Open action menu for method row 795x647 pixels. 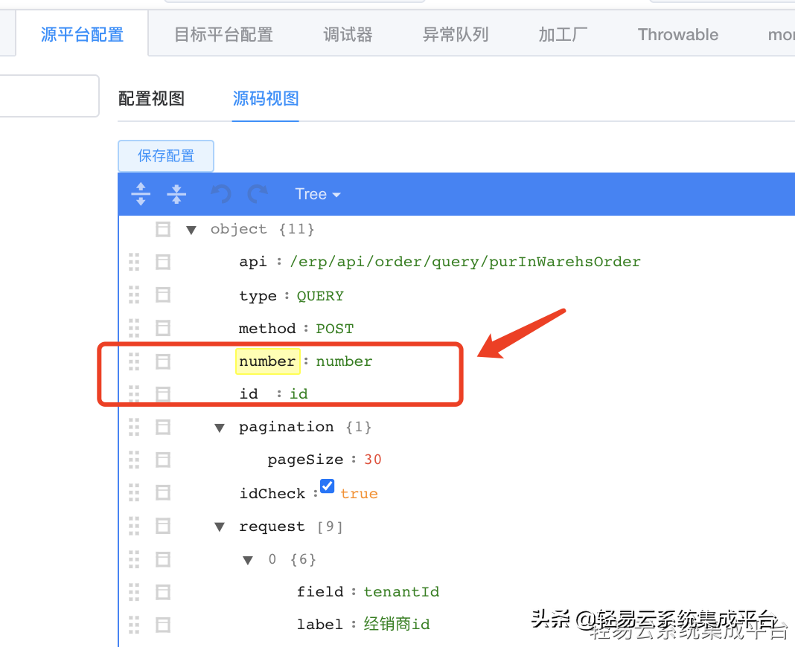[x=163, y=328]
